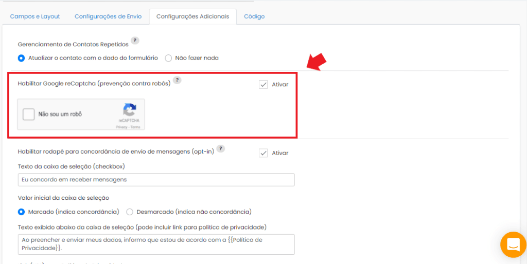
Task: Click the Eu concordo em receber mensagens field
Action: click(x=156, y=180)
